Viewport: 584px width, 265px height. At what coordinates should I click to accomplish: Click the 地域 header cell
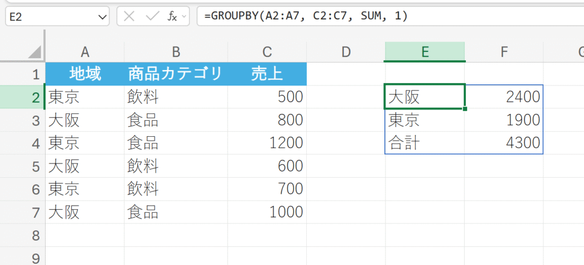(x=85, y=74)
